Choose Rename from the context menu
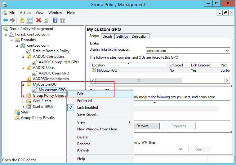The width and height of the screenshot is (236, 165). coord(100,144)
